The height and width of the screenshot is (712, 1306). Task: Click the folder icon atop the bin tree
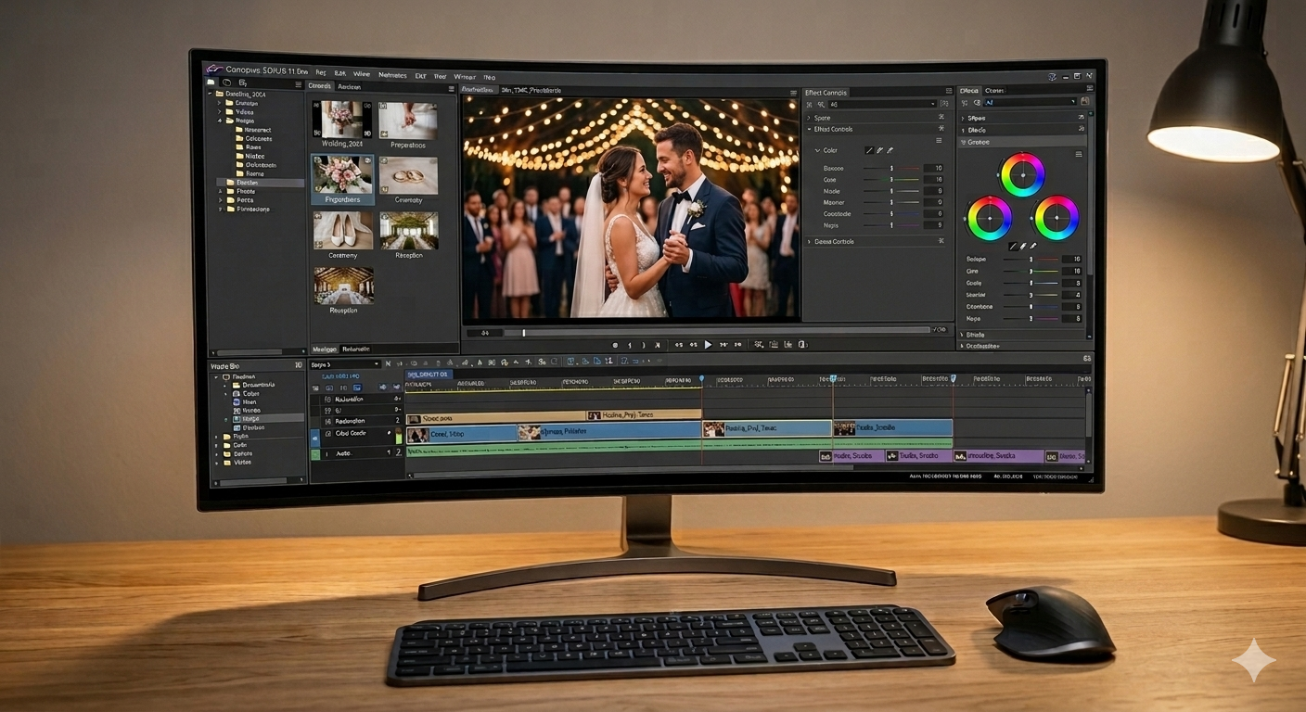[x=211, y=83]
